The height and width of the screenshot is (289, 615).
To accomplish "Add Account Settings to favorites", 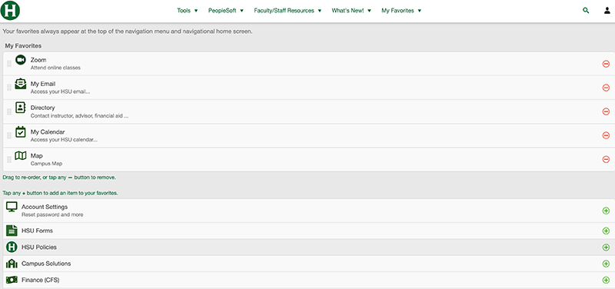I will click(x=606, y=211).
